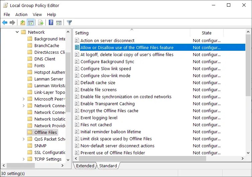
Task: Sort list by Setting column header
Action: point(132,33)
